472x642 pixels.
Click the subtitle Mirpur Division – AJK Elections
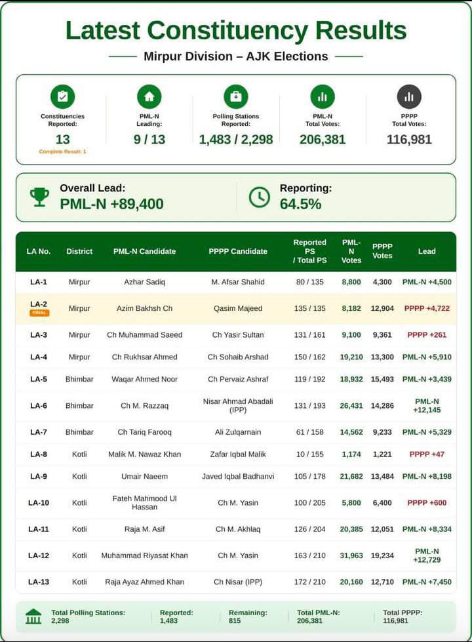pyautogui.click(x=236, y=56)
